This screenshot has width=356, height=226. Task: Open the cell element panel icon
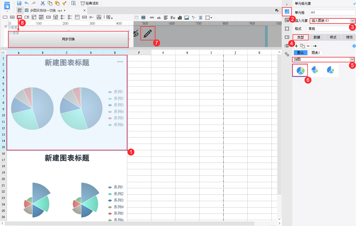pos(287,12)
